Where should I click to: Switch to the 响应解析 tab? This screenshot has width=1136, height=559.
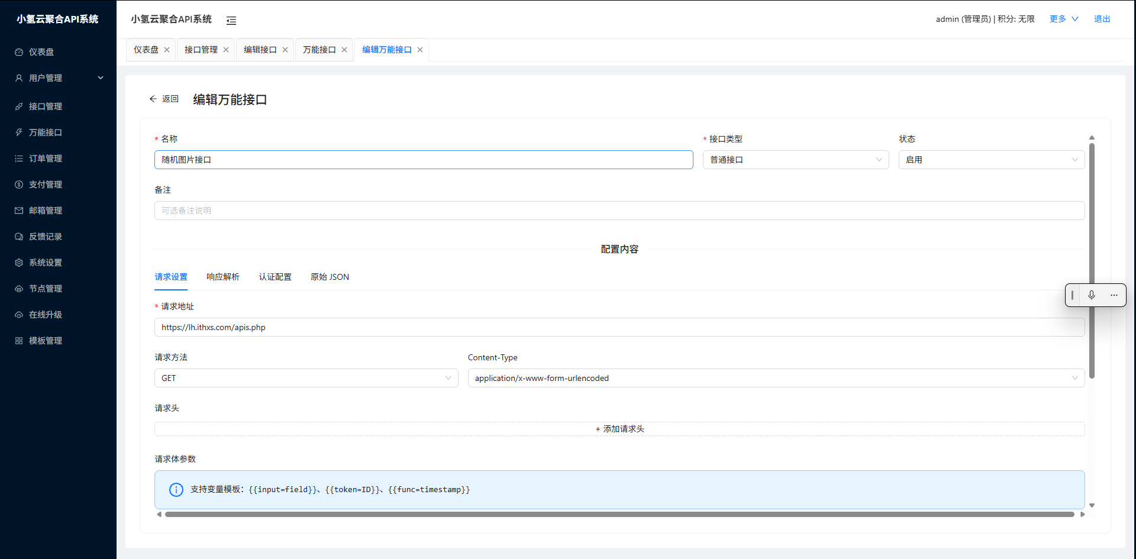point(223,277)
